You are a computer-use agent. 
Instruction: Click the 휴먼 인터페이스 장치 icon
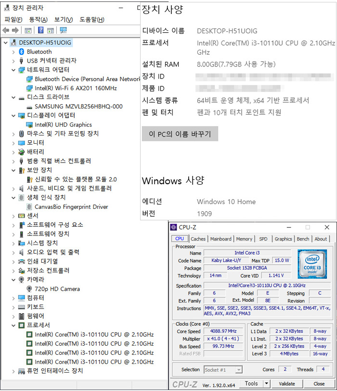[x=21, y=371]
